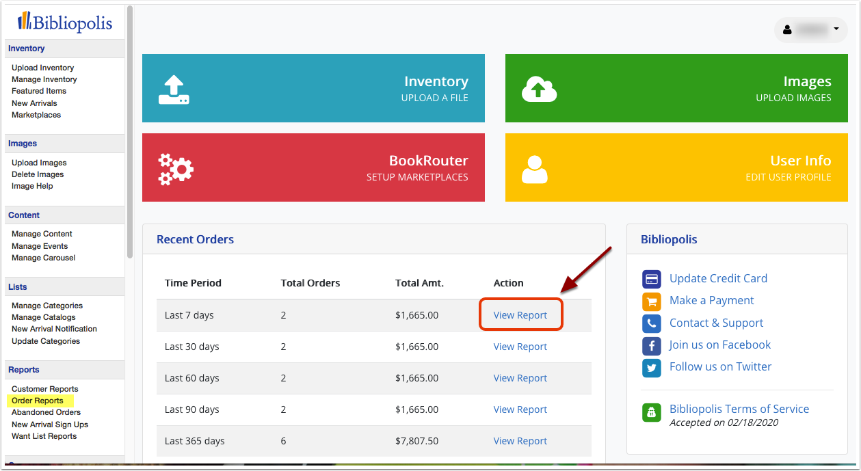Open the Inventory Upload a File tile
The height and width of the screenshot is (471, 861).
point(313,88)
